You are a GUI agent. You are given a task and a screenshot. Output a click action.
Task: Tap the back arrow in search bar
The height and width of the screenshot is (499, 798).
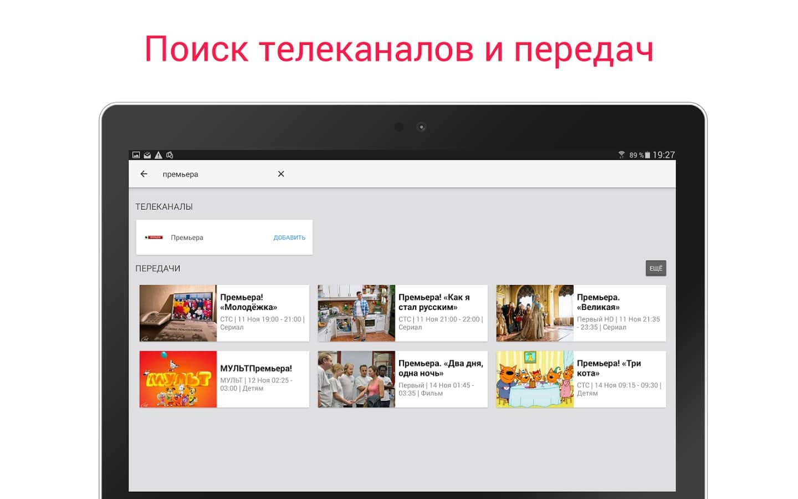coord(144,174)
